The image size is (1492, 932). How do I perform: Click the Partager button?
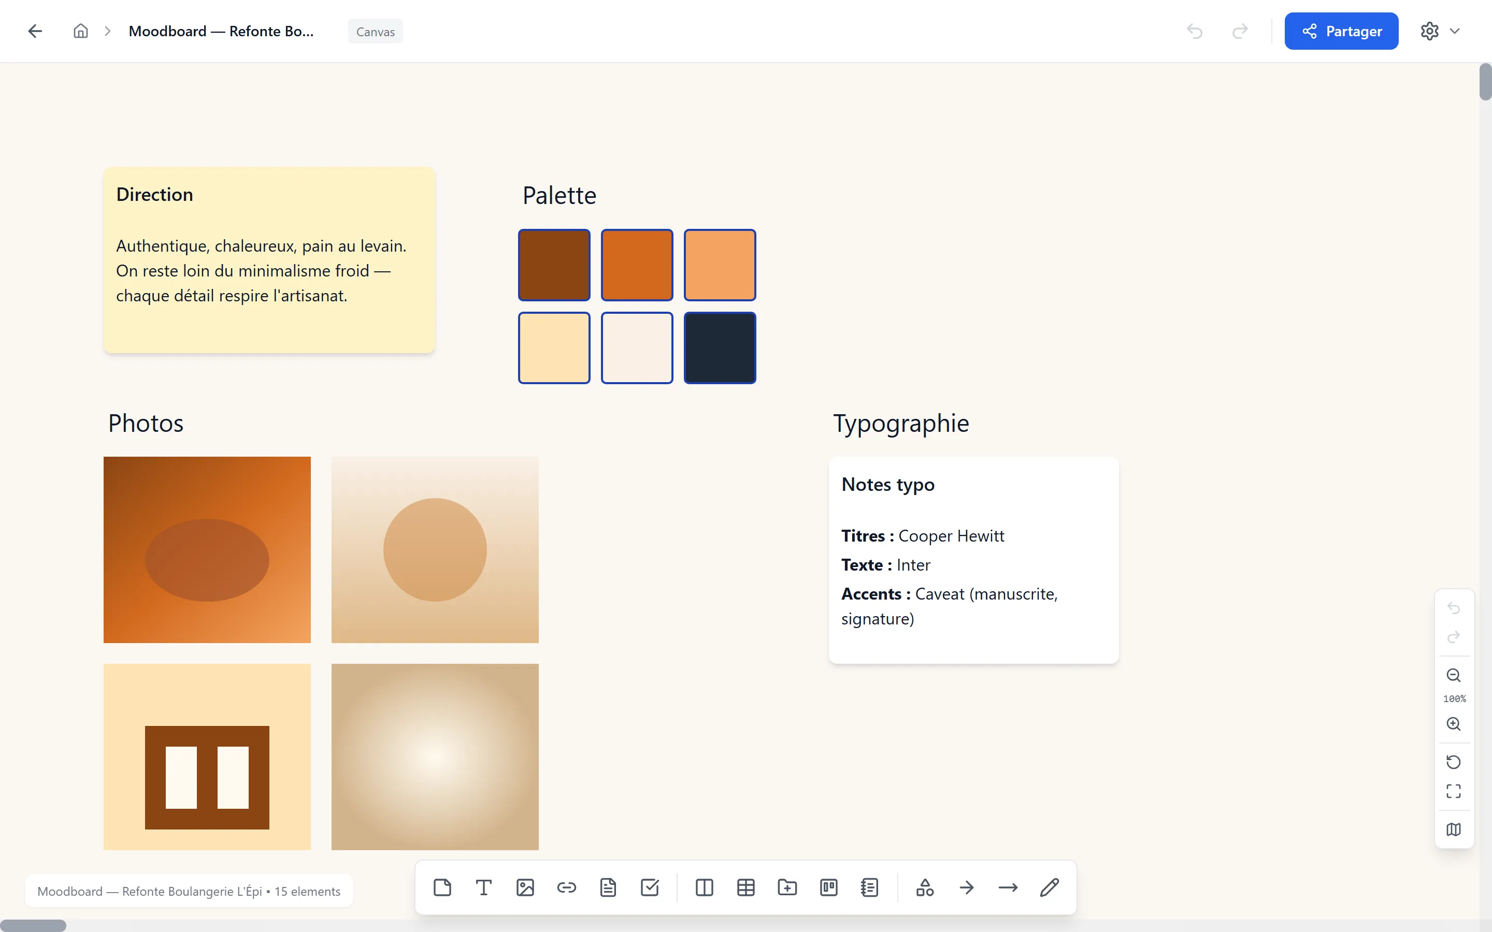click(x=1342, y=31)
